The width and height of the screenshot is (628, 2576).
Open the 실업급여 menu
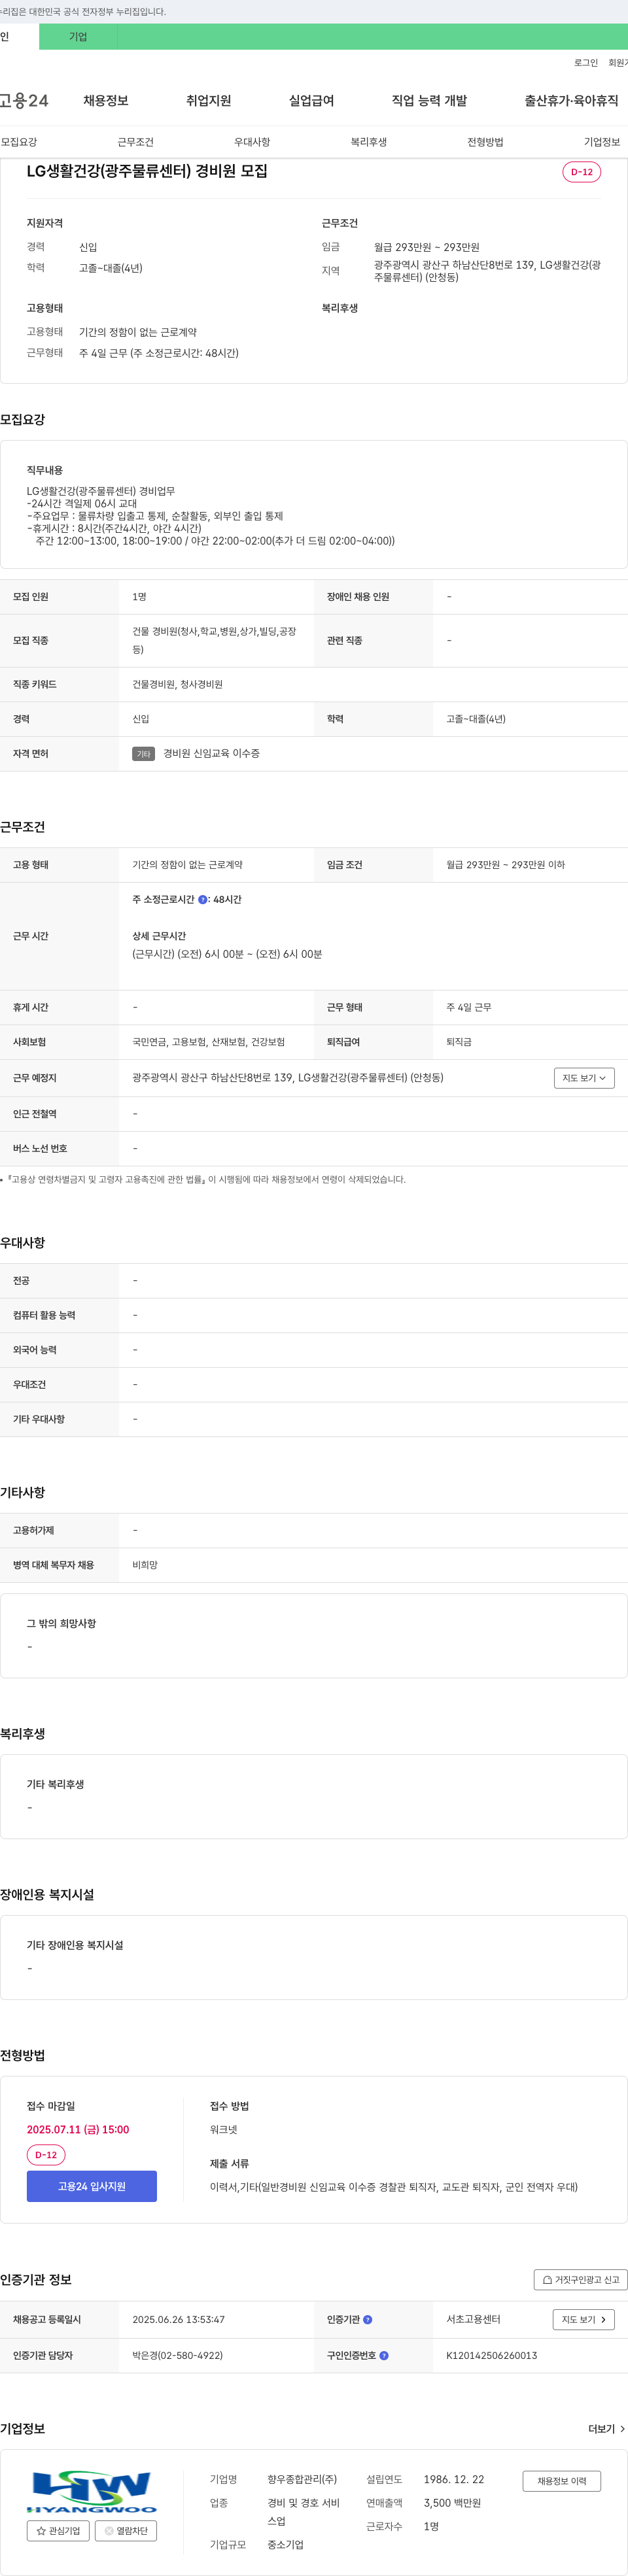pyautogui.click(x=312, y=101)
